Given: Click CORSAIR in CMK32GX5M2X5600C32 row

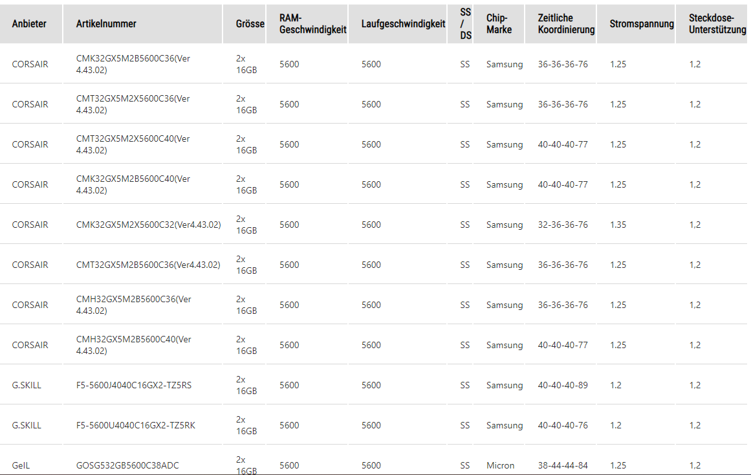Looking at the screenshot, I should point(30,225).
